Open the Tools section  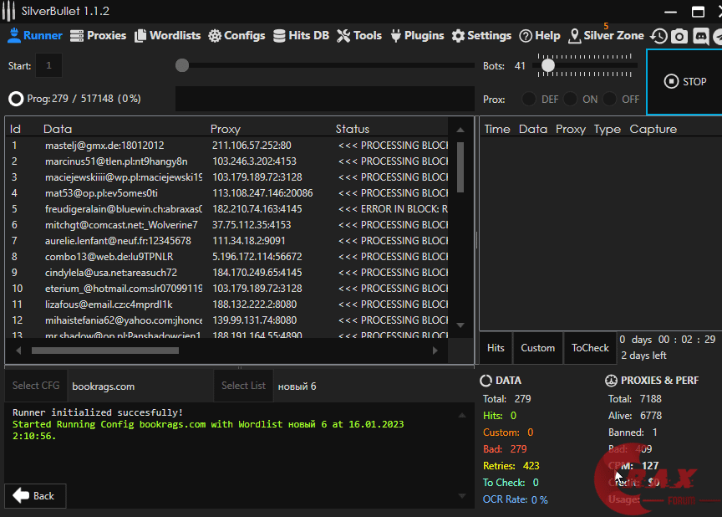tap(359, 36)
